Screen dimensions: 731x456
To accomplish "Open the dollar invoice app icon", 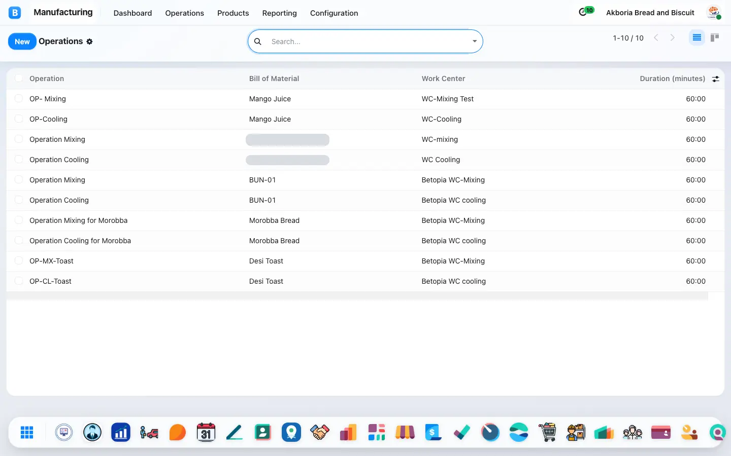I will (x=434, y=432).
